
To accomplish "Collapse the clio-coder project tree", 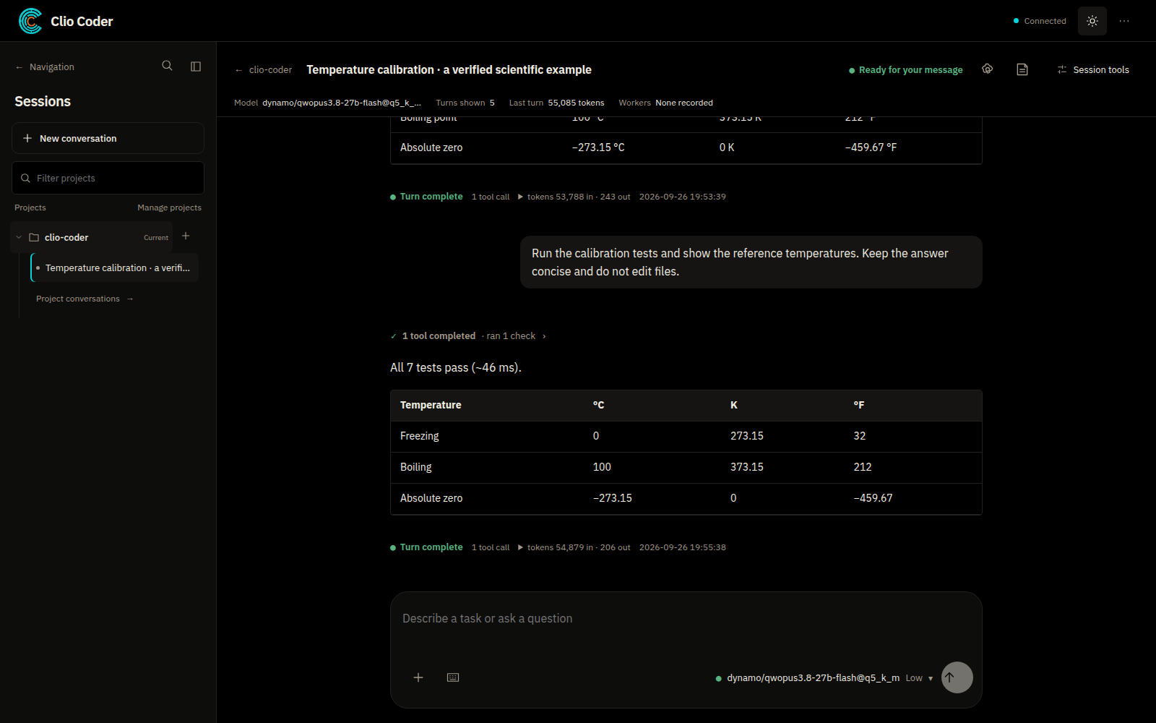I will 19,237.
